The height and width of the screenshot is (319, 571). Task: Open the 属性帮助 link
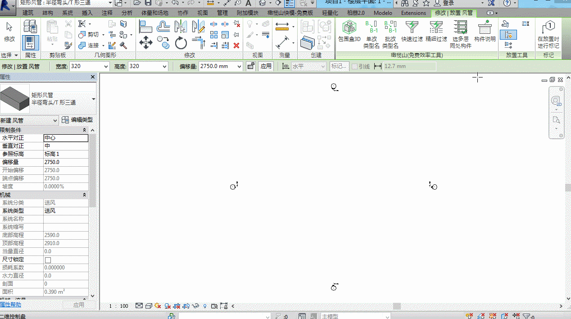(10, 305)
